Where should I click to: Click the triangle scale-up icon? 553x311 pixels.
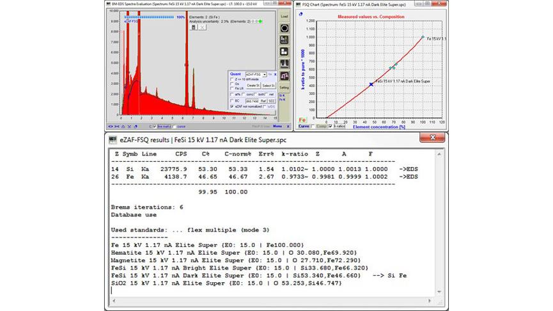click(x=123, y=126)
